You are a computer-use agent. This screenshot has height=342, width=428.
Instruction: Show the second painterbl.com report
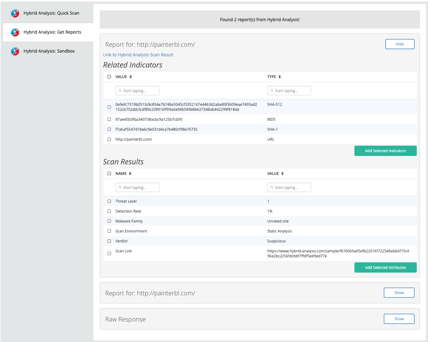point(399,293)
